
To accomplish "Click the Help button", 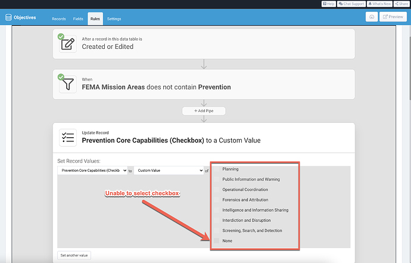I will click(x=329, y=4).
